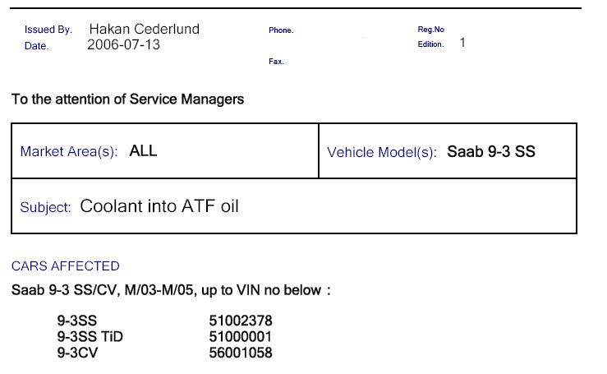The image size is (607, 374).
Task: Click the Edition number 1
Action: [x=462, y=43]
